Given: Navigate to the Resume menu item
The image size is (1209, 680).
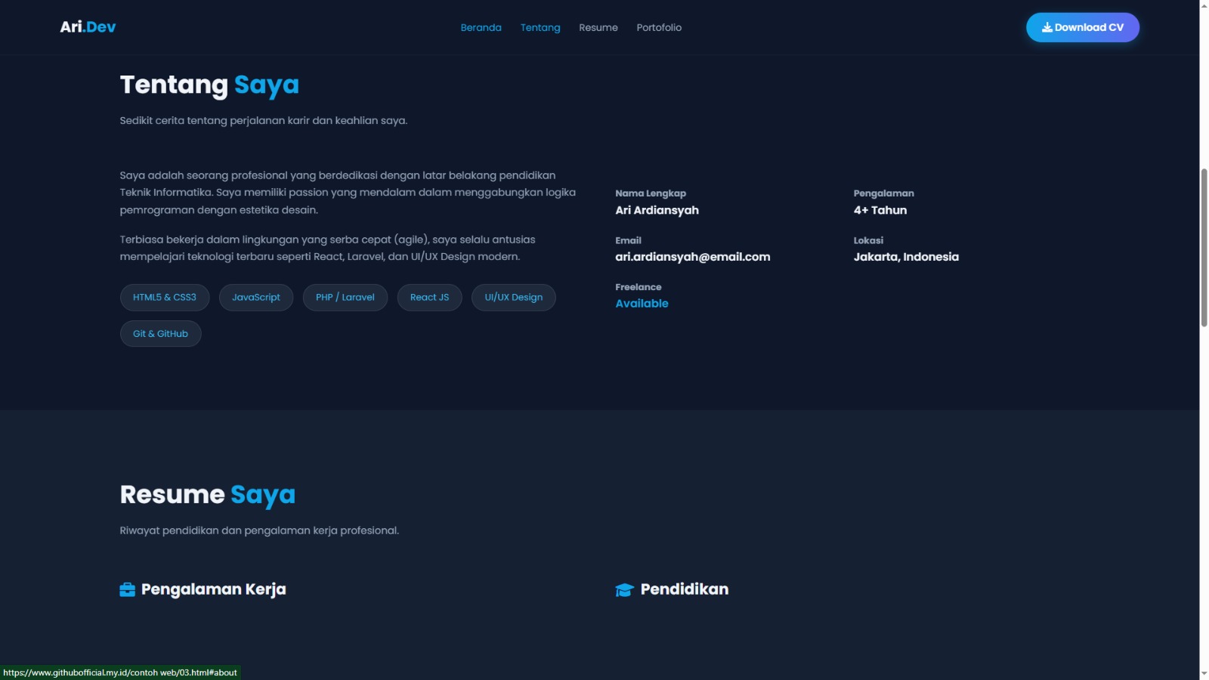Looking at the screenshot, I should (x=598, y=27).
